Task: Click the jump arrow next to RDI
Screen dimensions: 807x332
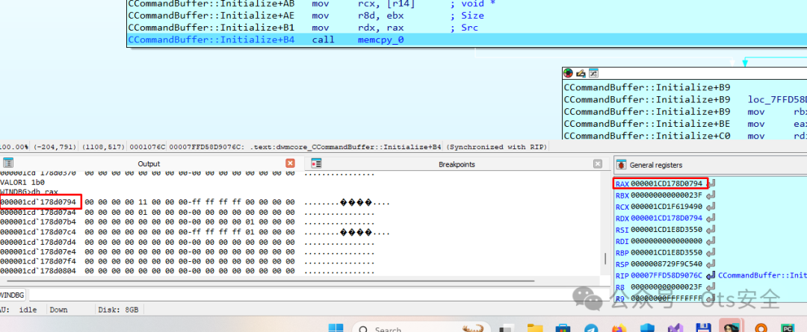Action: point(712,241)
